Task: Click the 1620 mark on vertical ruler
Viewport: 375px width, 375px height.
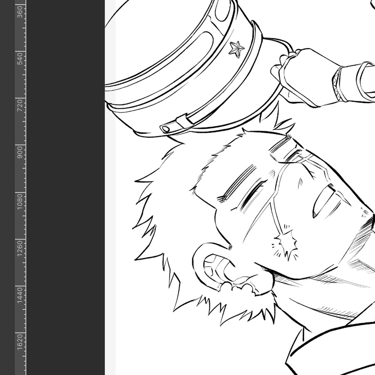Action: 20,342
